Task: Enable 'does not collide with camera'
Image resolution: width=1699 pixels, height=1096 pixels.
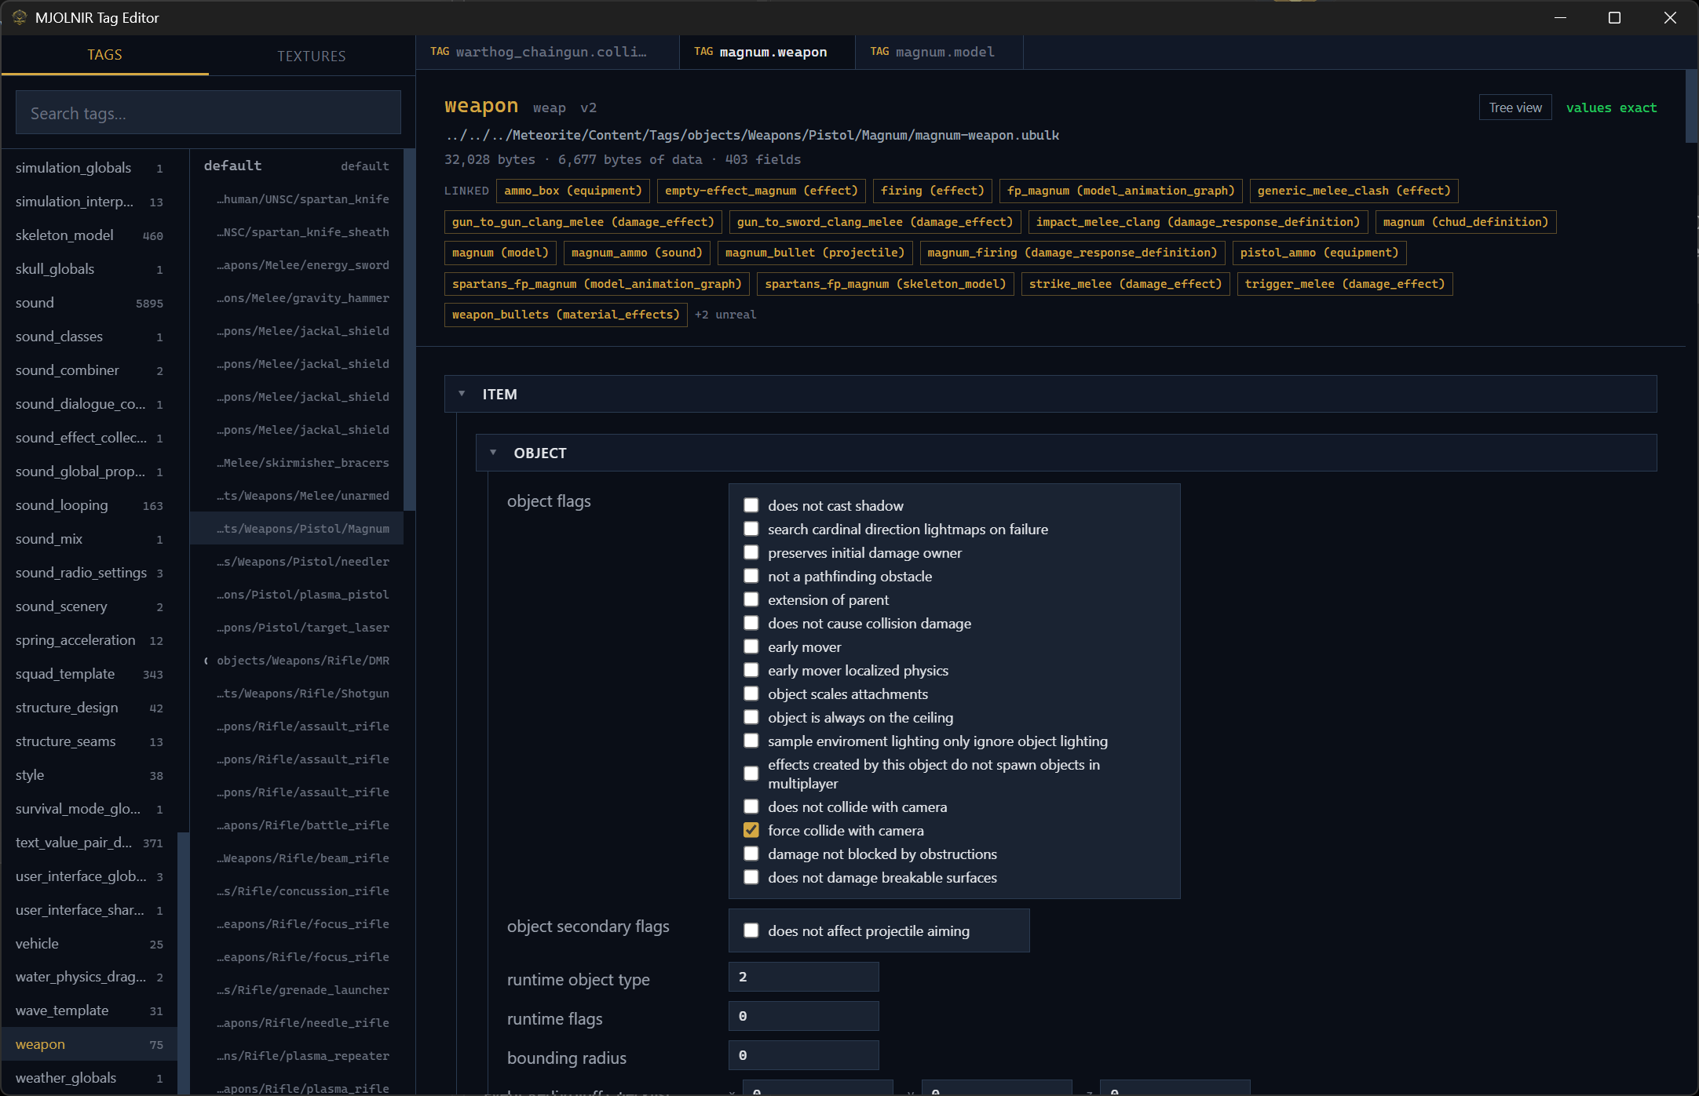Action: click(x=751, y=807)
